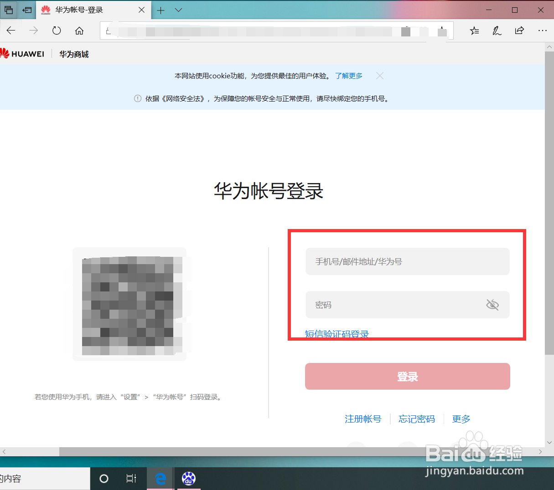Click the QR code login image
554x490 pixels.
[x=129, y=304]
